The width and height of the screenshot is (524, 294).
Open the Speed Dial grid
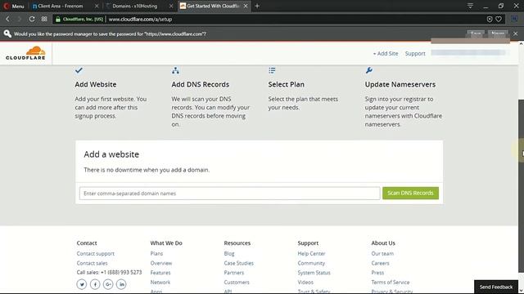(44, 19)
